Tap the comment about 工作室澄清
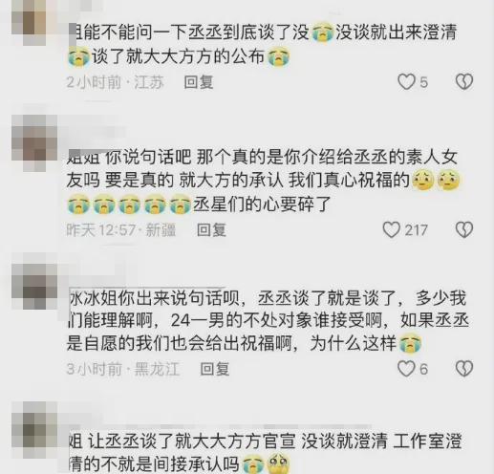Viewport: 494px width, 474px height. click(265, 452)
